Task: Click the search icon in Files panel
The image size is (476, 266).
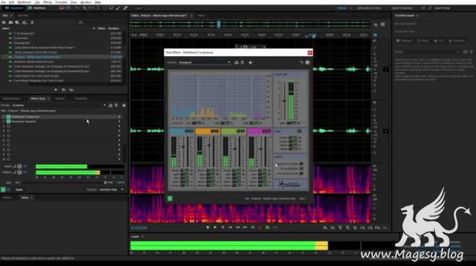Action: 81,22
